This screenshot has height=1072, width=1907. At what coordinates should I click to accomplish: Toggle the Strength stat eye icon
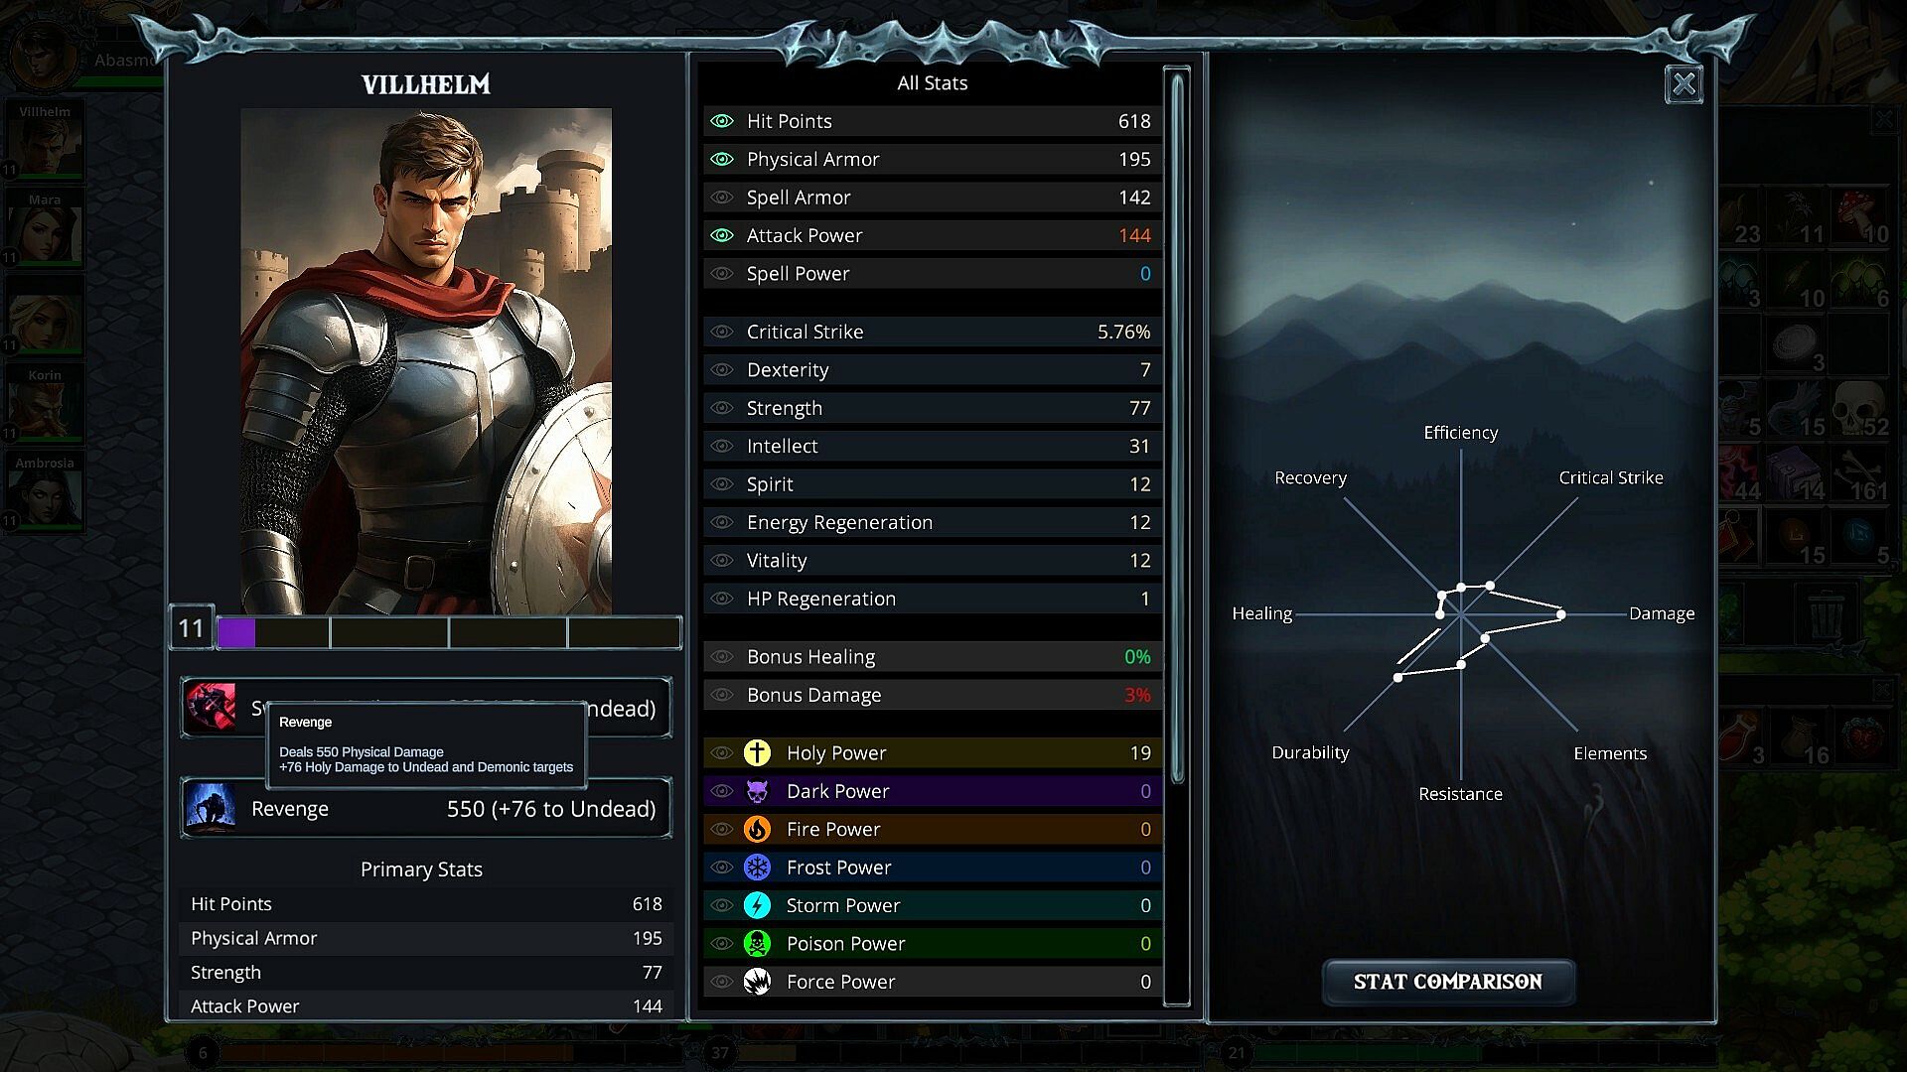tap(722, 408)
